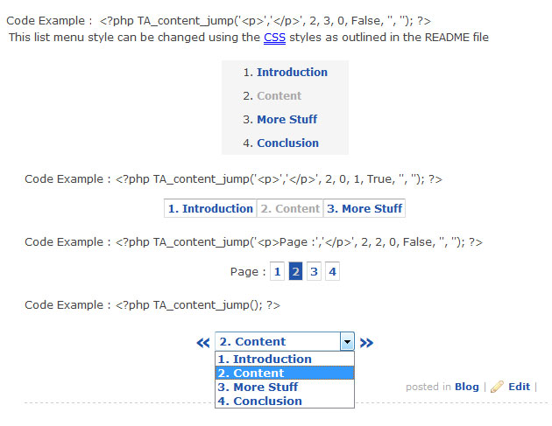Open Introduction in the numbered list menu
Viewport: 552px width, 426px height.
coord(292,72)
